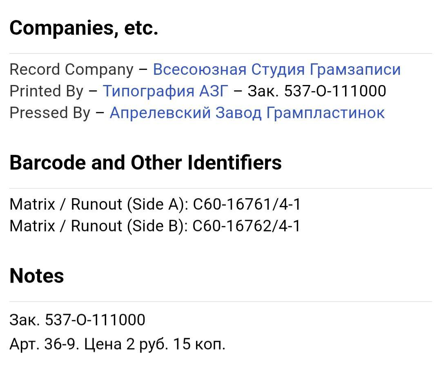Follow the Апрелевский Завод Грампластинок link

pyautogui.click(x=247, y=113)
